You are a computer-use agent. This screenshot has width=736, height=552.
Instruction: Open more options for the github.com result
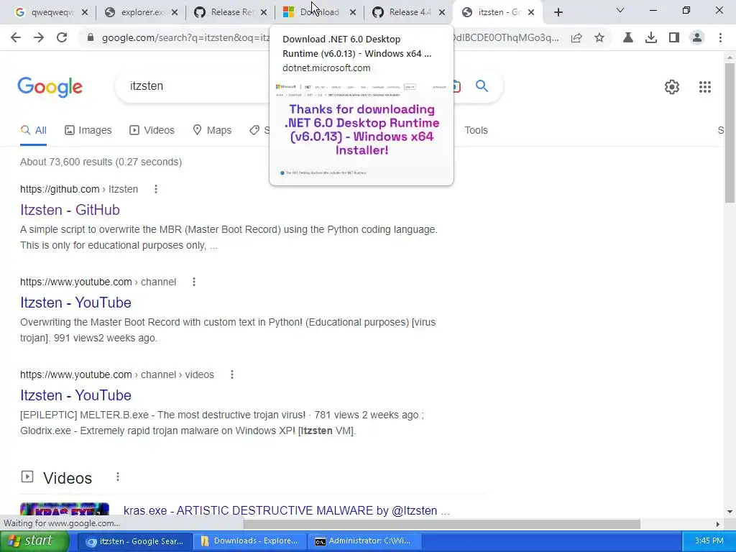[x=156, y=189]
